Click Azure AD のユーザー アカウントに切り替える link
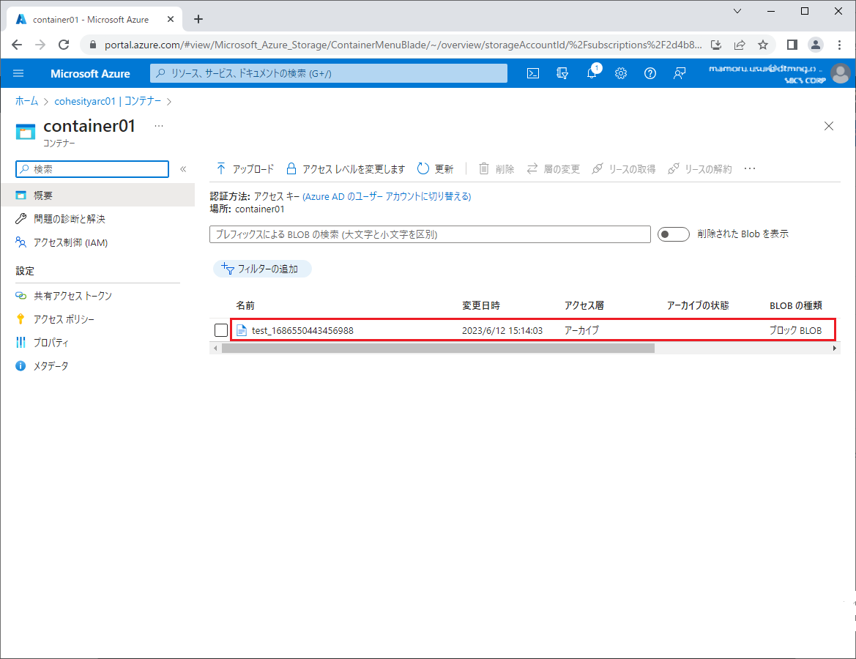 387,196
